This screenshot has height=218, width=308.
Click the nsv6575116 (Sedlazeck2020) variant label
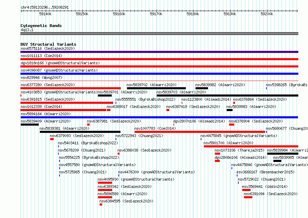48,48
